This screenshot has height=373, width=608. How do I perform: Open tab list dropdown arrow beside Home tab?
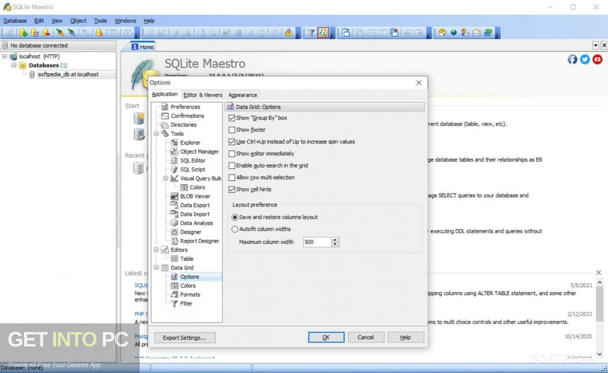(x=596, y=45)
